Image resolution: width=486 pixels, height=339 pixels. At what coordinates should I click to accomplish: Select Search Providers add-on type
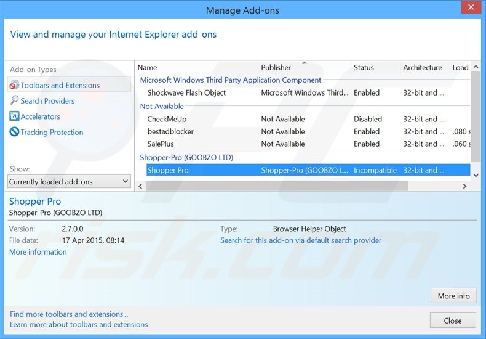point(47,100)
